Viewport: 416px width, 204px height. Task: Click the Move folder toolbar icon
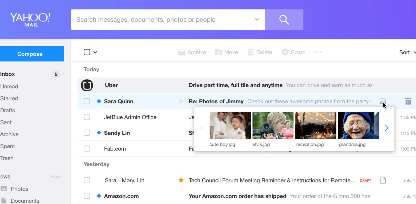tap(219, 52)
